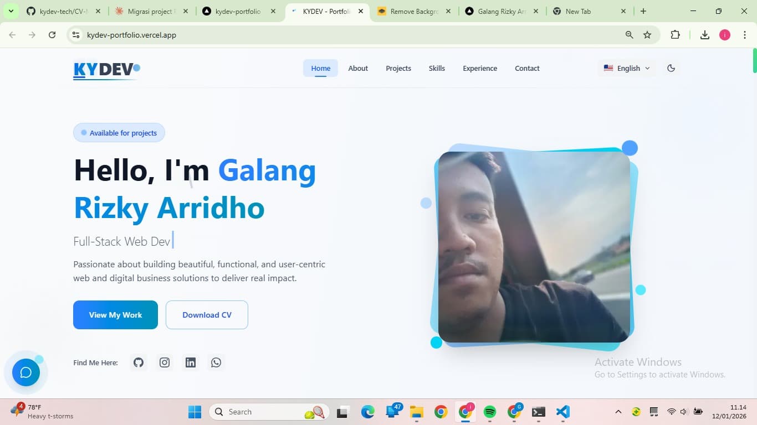Open Galang's GitHub profile icon

[138, 362]
